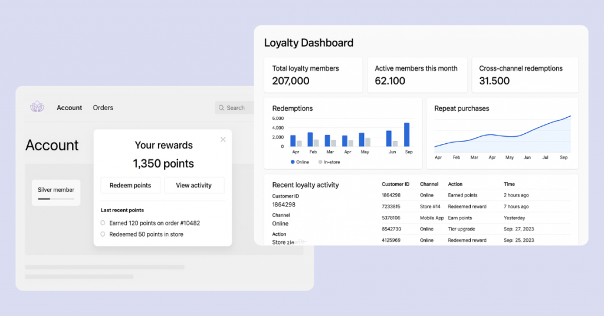Screen dimensions: 604x316
Task: Click the tall Sep online redemptions bar
Action: [406, 134]
